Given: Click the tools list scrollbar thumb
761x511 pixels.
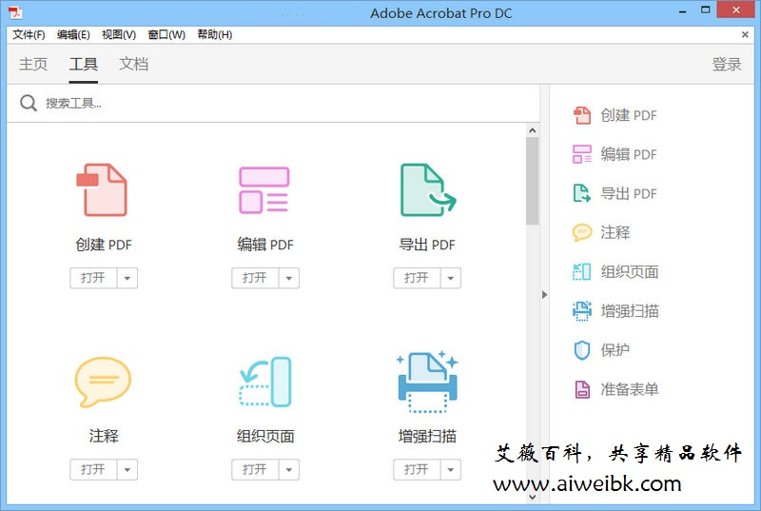Looking at the screenshot, I should pos(533,181).
